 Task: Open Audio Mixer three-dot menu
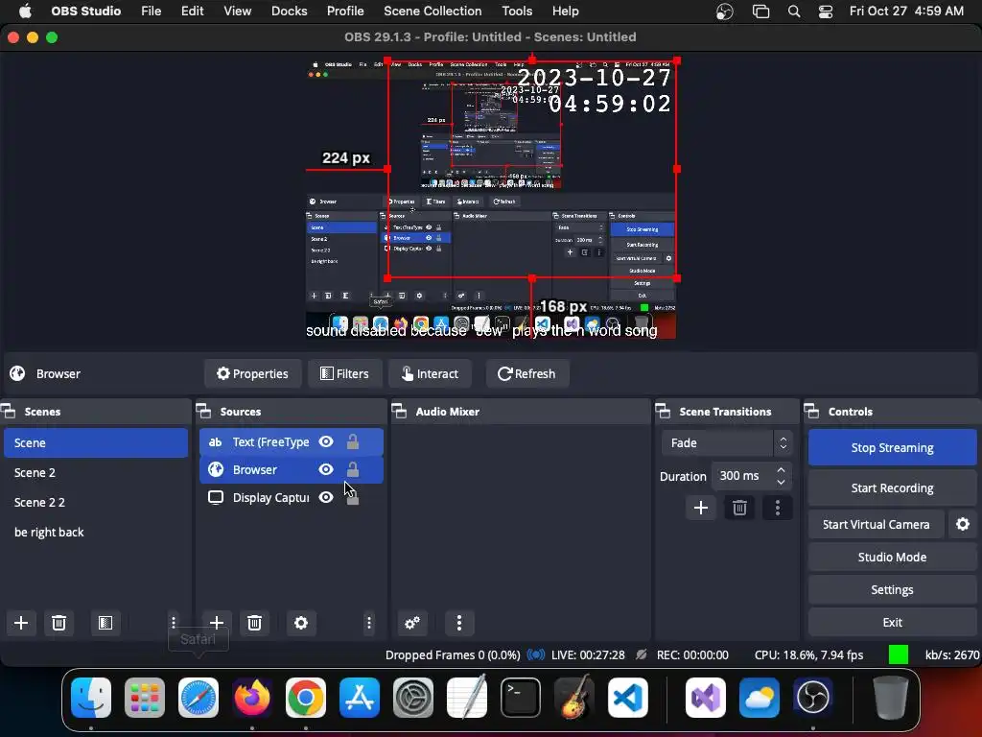pyautogui.click(x=459, y=623)
